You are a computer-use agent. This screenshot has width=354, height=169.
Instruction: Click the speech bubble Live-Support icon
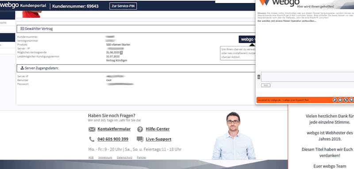pos(140,139)
